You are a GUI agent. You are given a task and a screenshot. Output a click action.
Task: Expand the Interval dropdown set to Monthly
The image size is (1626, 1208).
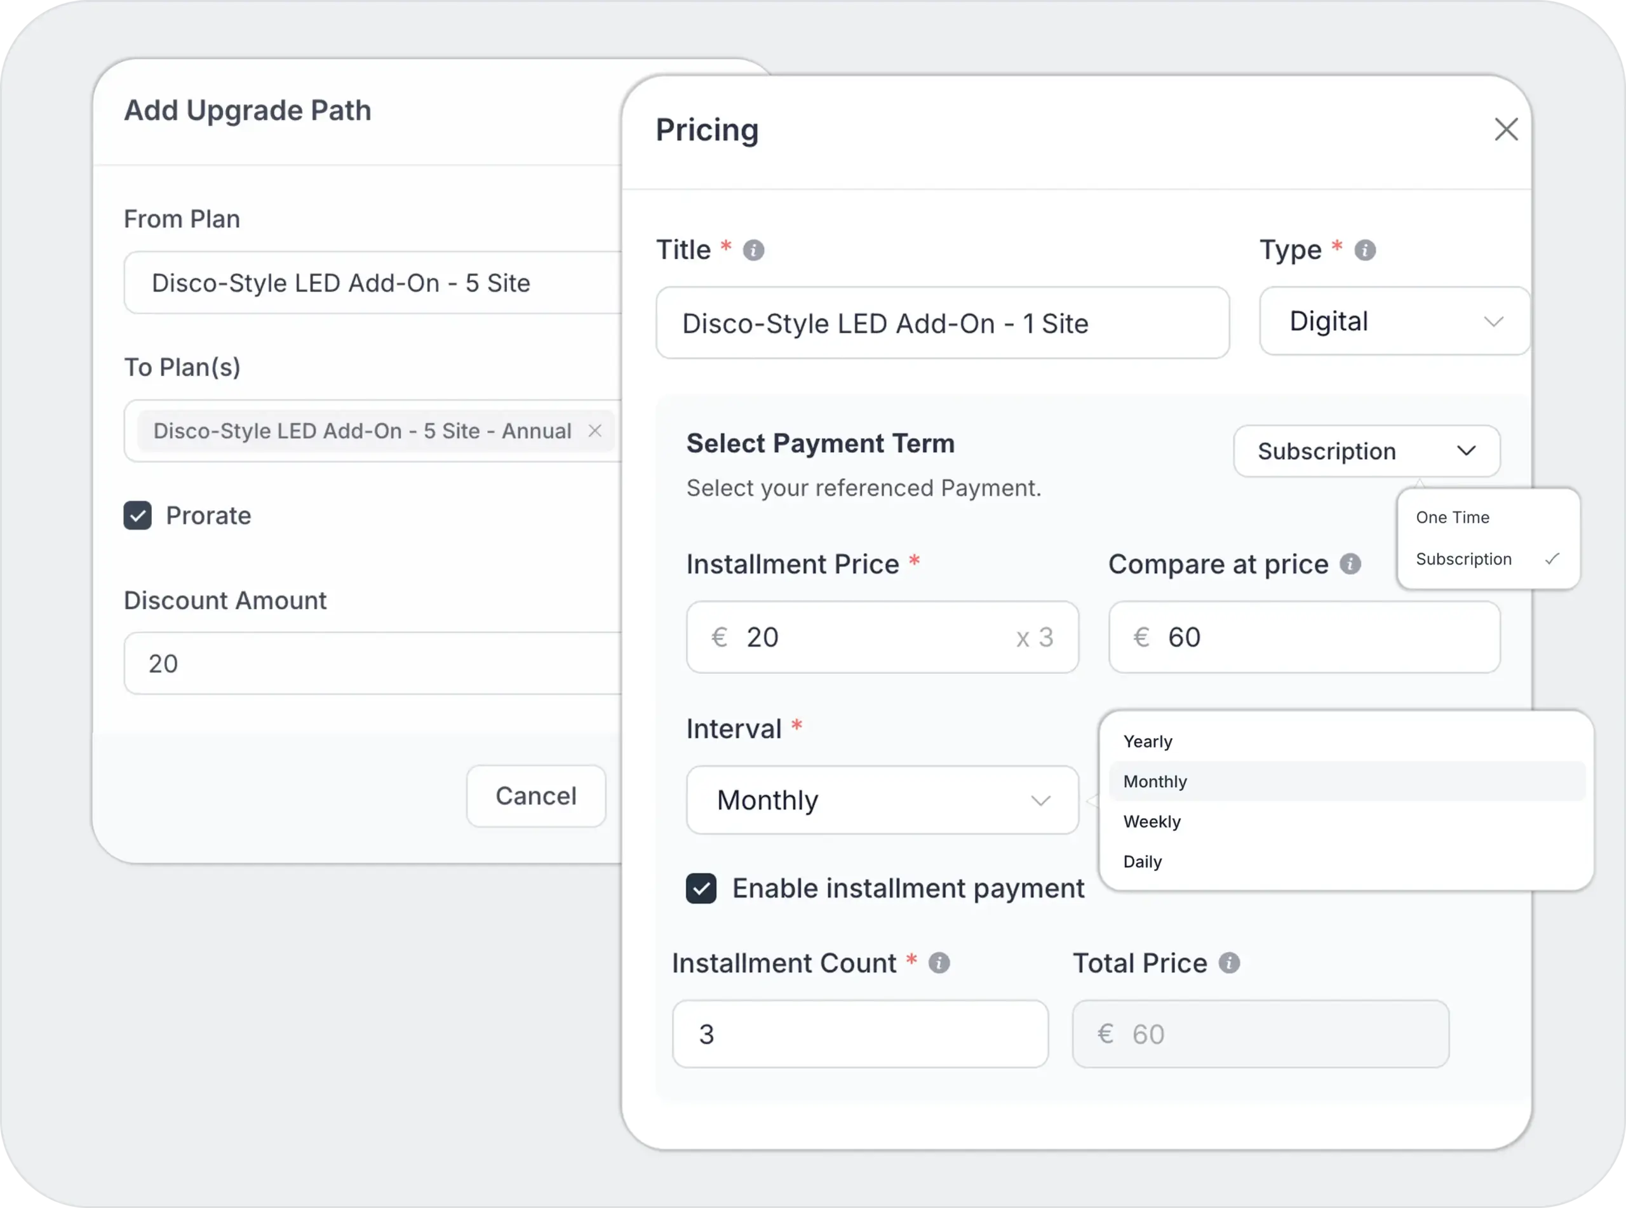pos(882,800)
